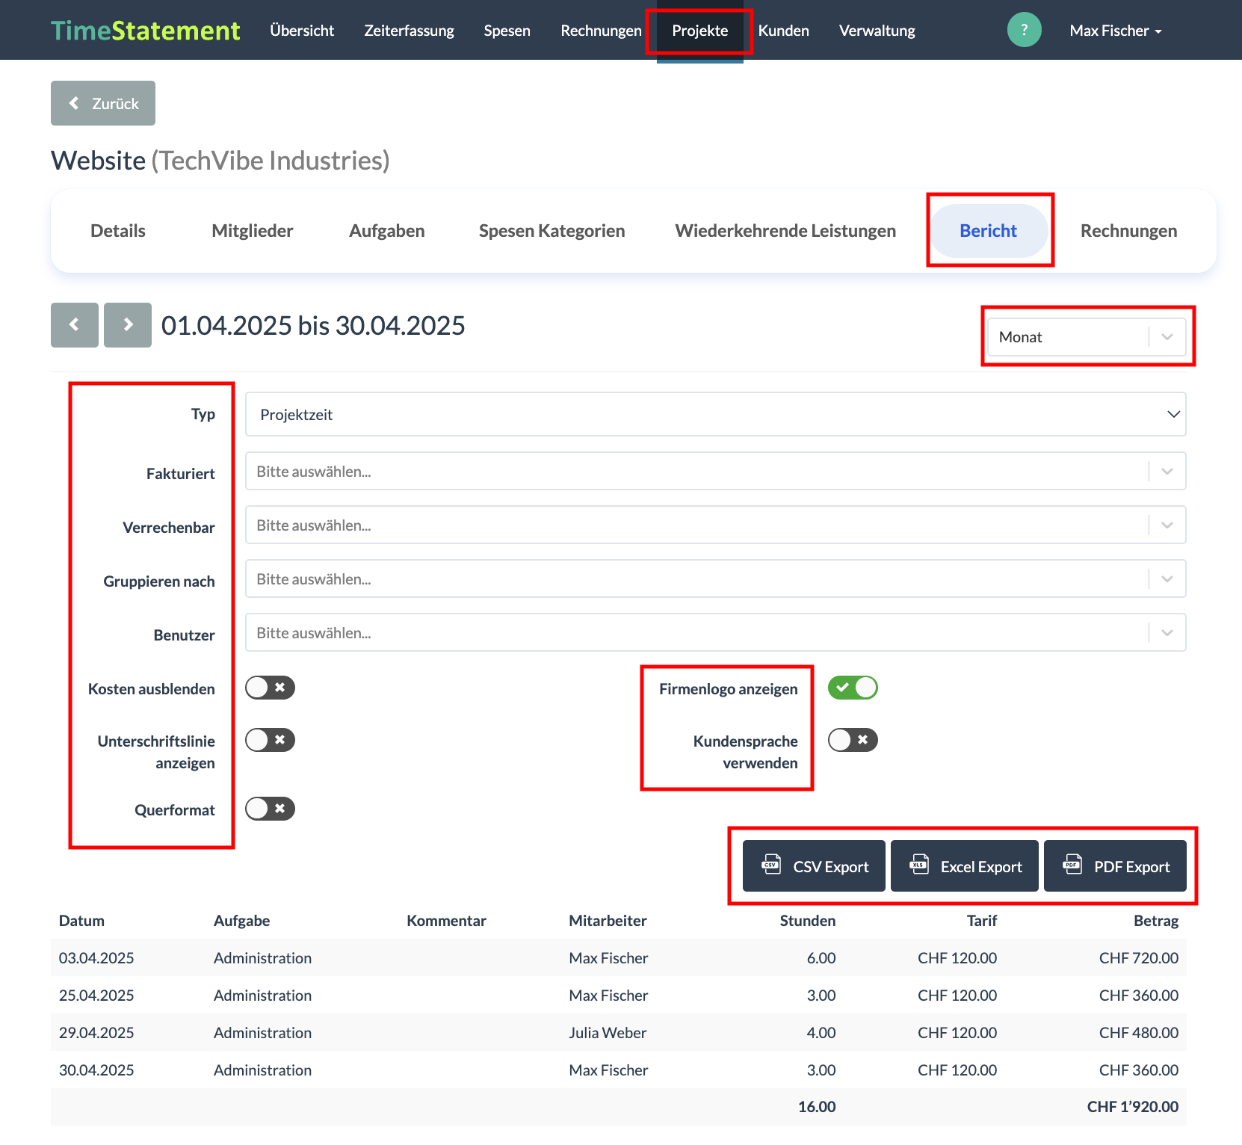The image size is (1242, 1145).
Task: Click the Website (TechVibe Industries) heading
Action: click(220, 161)
